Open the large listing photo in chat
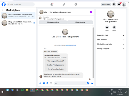 click(65, 32)
